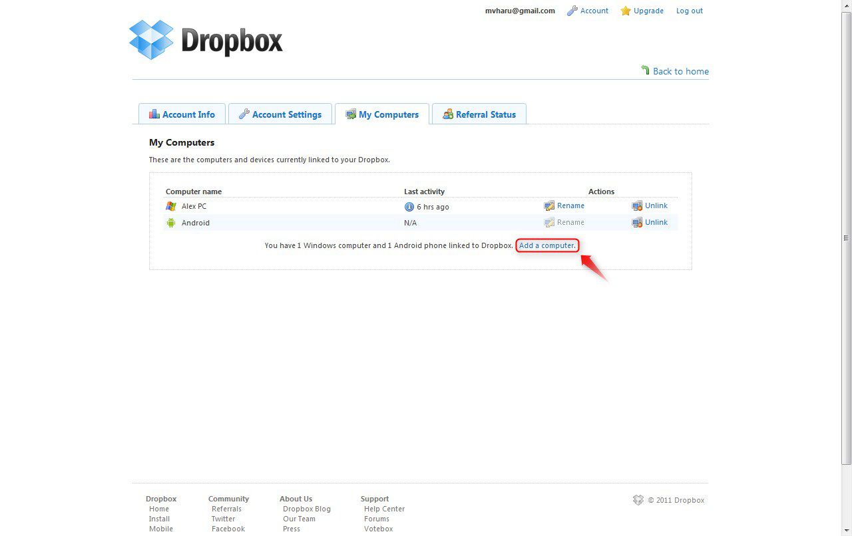Open the footer Referrals link
The height and width of the screenshot is (536, 852).
(x=226, y=509)
